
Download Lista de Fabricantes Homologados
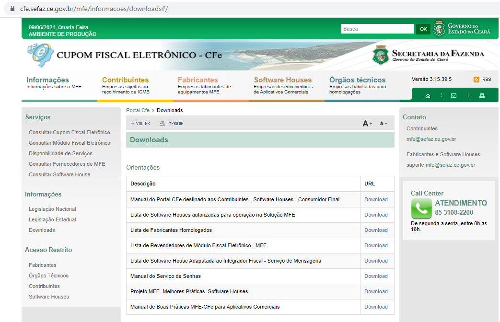click(x=376, y=230)
